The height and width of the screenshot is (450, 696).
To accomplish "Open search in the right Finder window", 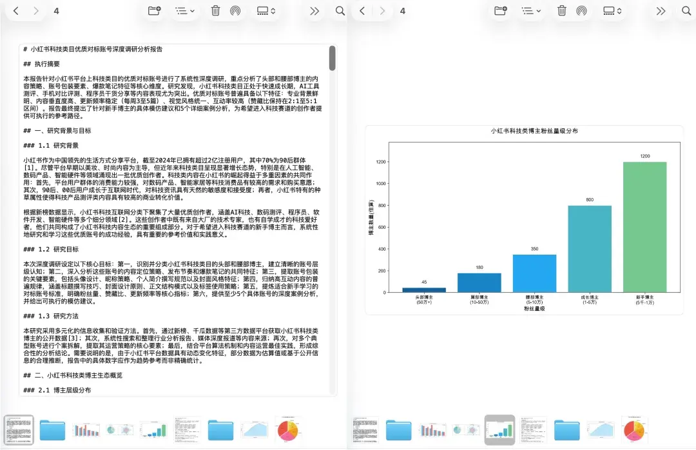I will click(x=686, y=11).
